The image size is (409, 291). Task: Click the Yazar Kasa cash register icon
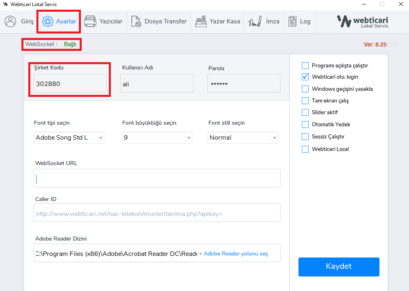pos(201,21)
